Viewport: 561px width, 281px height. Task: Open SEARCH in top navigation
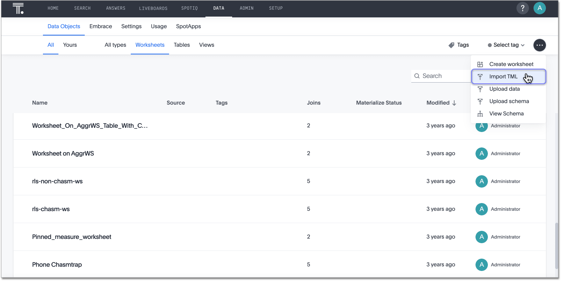point(82,8)
